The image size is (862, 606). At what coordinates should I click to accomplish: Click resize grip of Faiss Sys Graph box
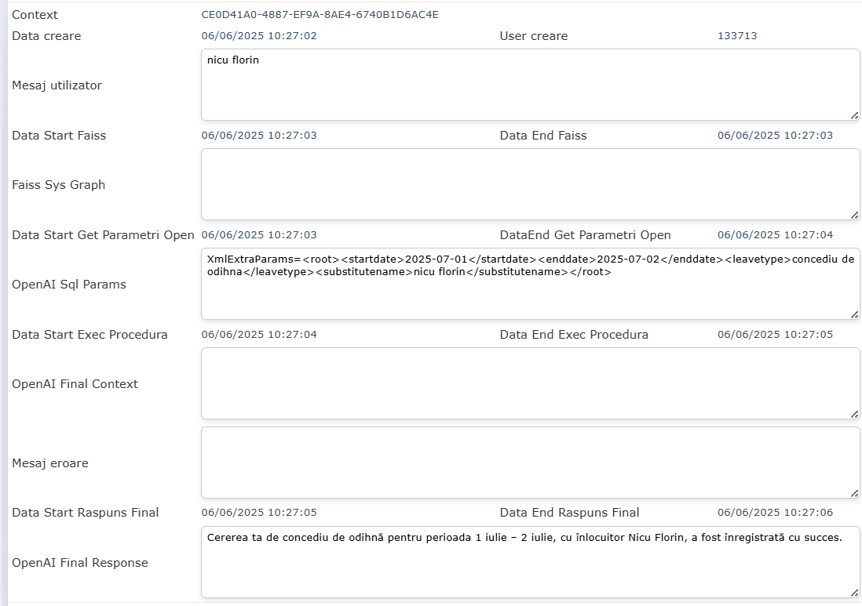pyautogui.click(x=854, y=215)
